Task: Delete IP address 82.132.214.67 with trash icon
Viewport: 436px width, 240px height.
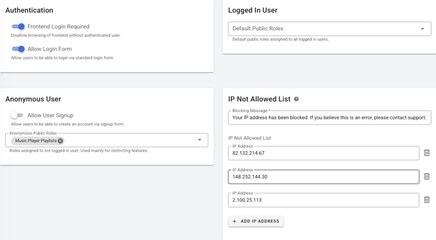Action: (x=426, y=152)
